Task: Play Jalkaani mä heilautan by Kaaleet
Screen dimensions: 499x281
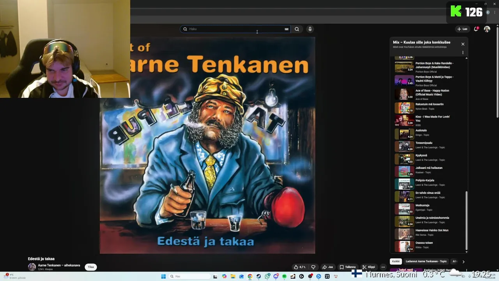Action: tap(430, 171)
